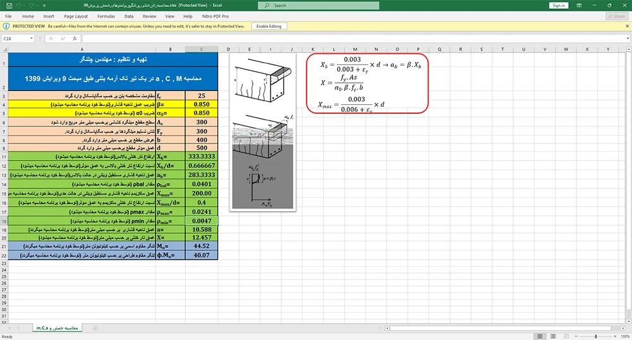Viewport: 632px width, 340px height.
Task: Switch to Page Break Preview icon
Action: click(566, 336)
